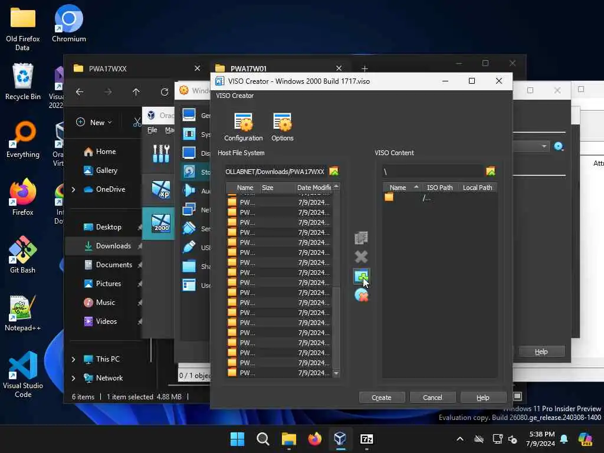Refresh the File Explorer window
The width and height of the screenshot is (604, 453).
[165, 91]
